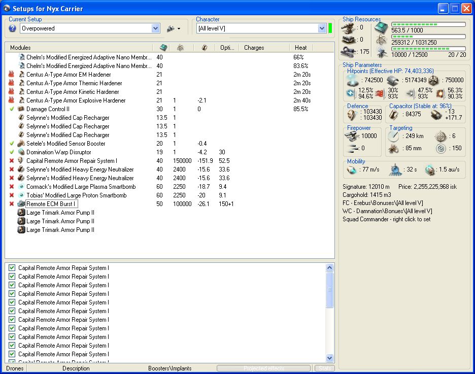
Task: Click the Charges column header
Action: coord(264,48)
